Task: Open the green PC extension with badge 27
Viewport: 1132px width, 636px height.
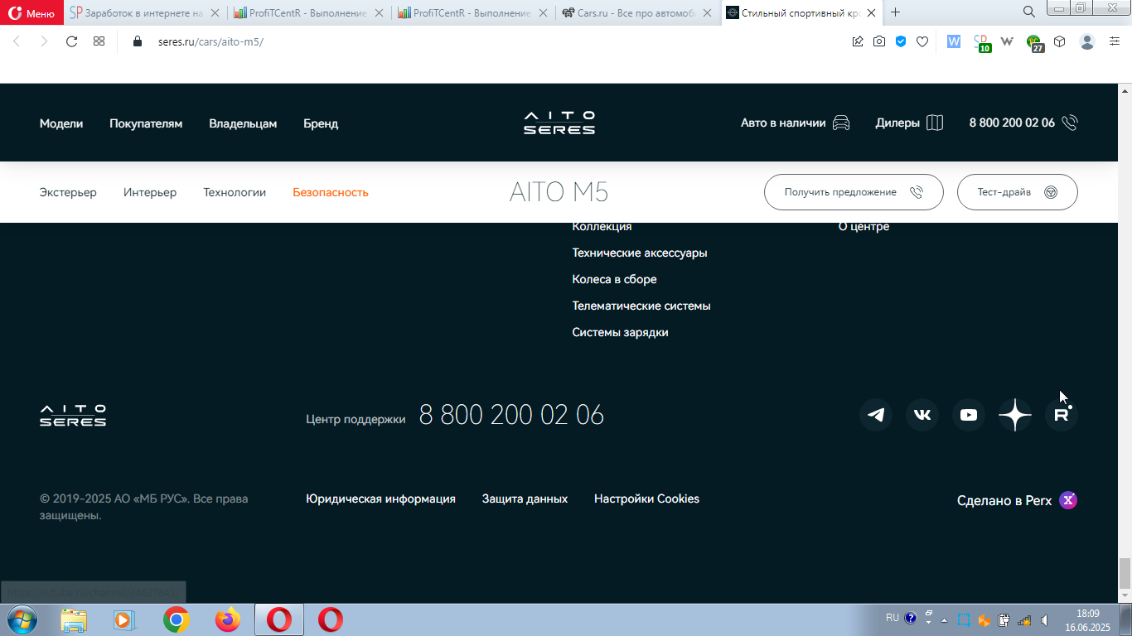Action: [1034, 42]
